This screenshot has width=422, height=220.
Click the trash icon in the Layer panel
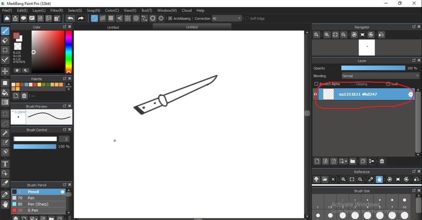click(x=382, y=161)
